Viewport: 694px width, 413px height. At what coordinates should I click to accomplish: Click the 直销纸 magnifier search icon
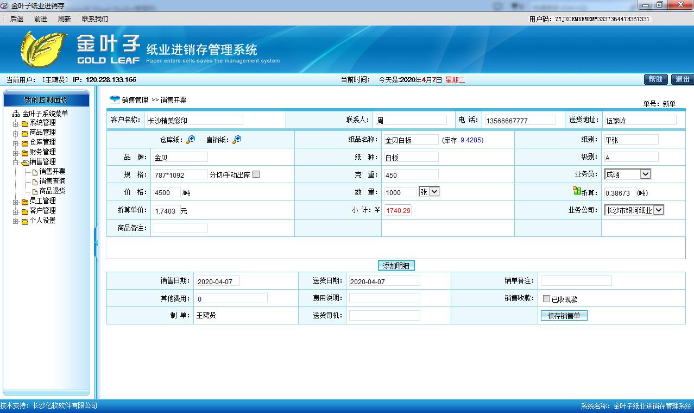coord(236,140)
